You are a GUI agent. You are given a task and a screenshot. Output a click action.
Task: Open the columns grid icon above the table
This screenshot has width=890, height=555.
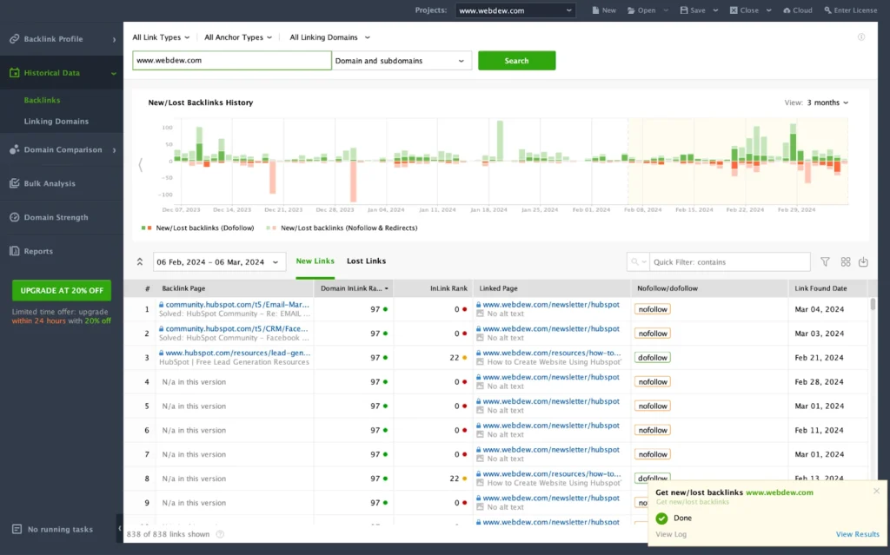click(844, 261)
